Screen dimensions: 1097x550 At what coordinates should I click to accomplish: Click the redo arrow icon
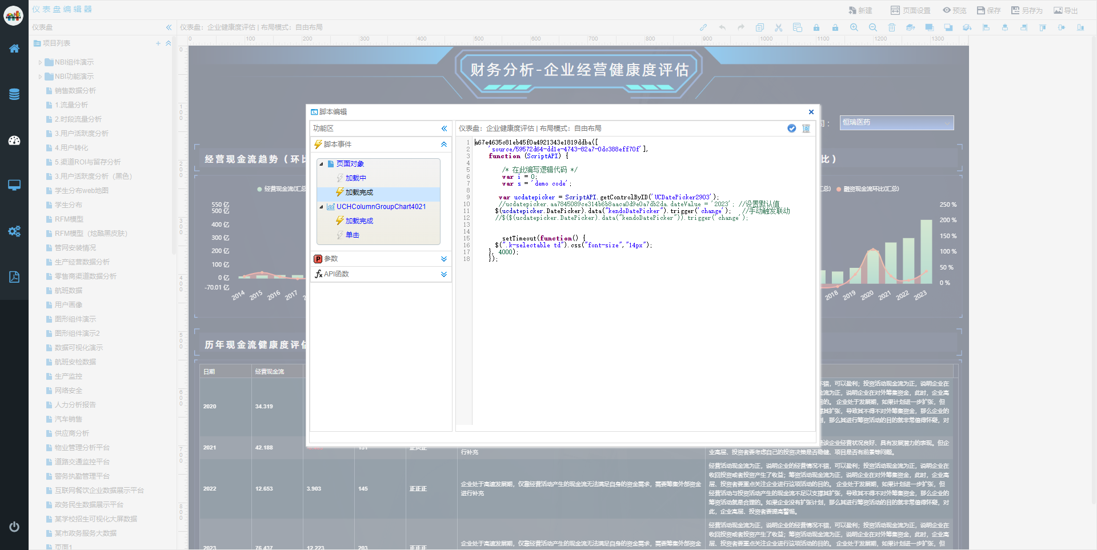click(741, 27)
